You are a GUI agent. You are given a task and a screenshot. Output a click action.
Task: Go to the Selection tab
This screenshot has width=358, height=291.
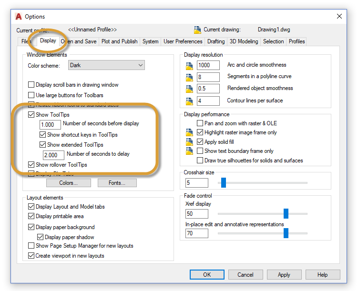coord(273,41)
